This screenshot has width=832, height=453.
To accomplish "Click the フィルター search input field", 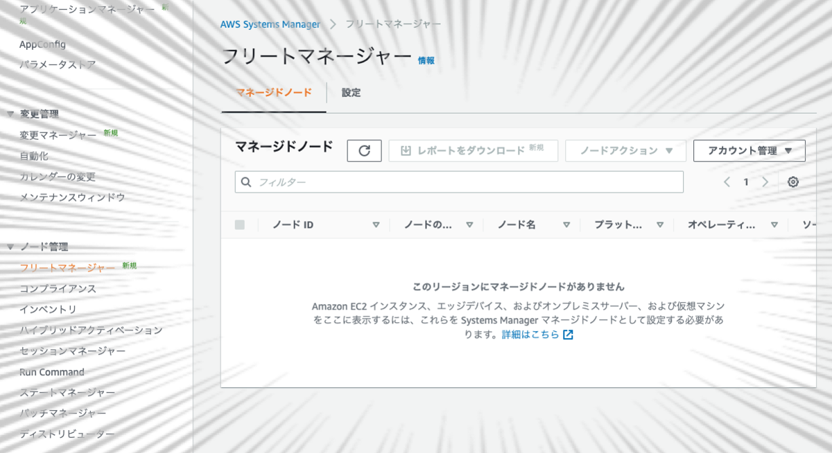I will pyautogui.click(x=459, y=182).
